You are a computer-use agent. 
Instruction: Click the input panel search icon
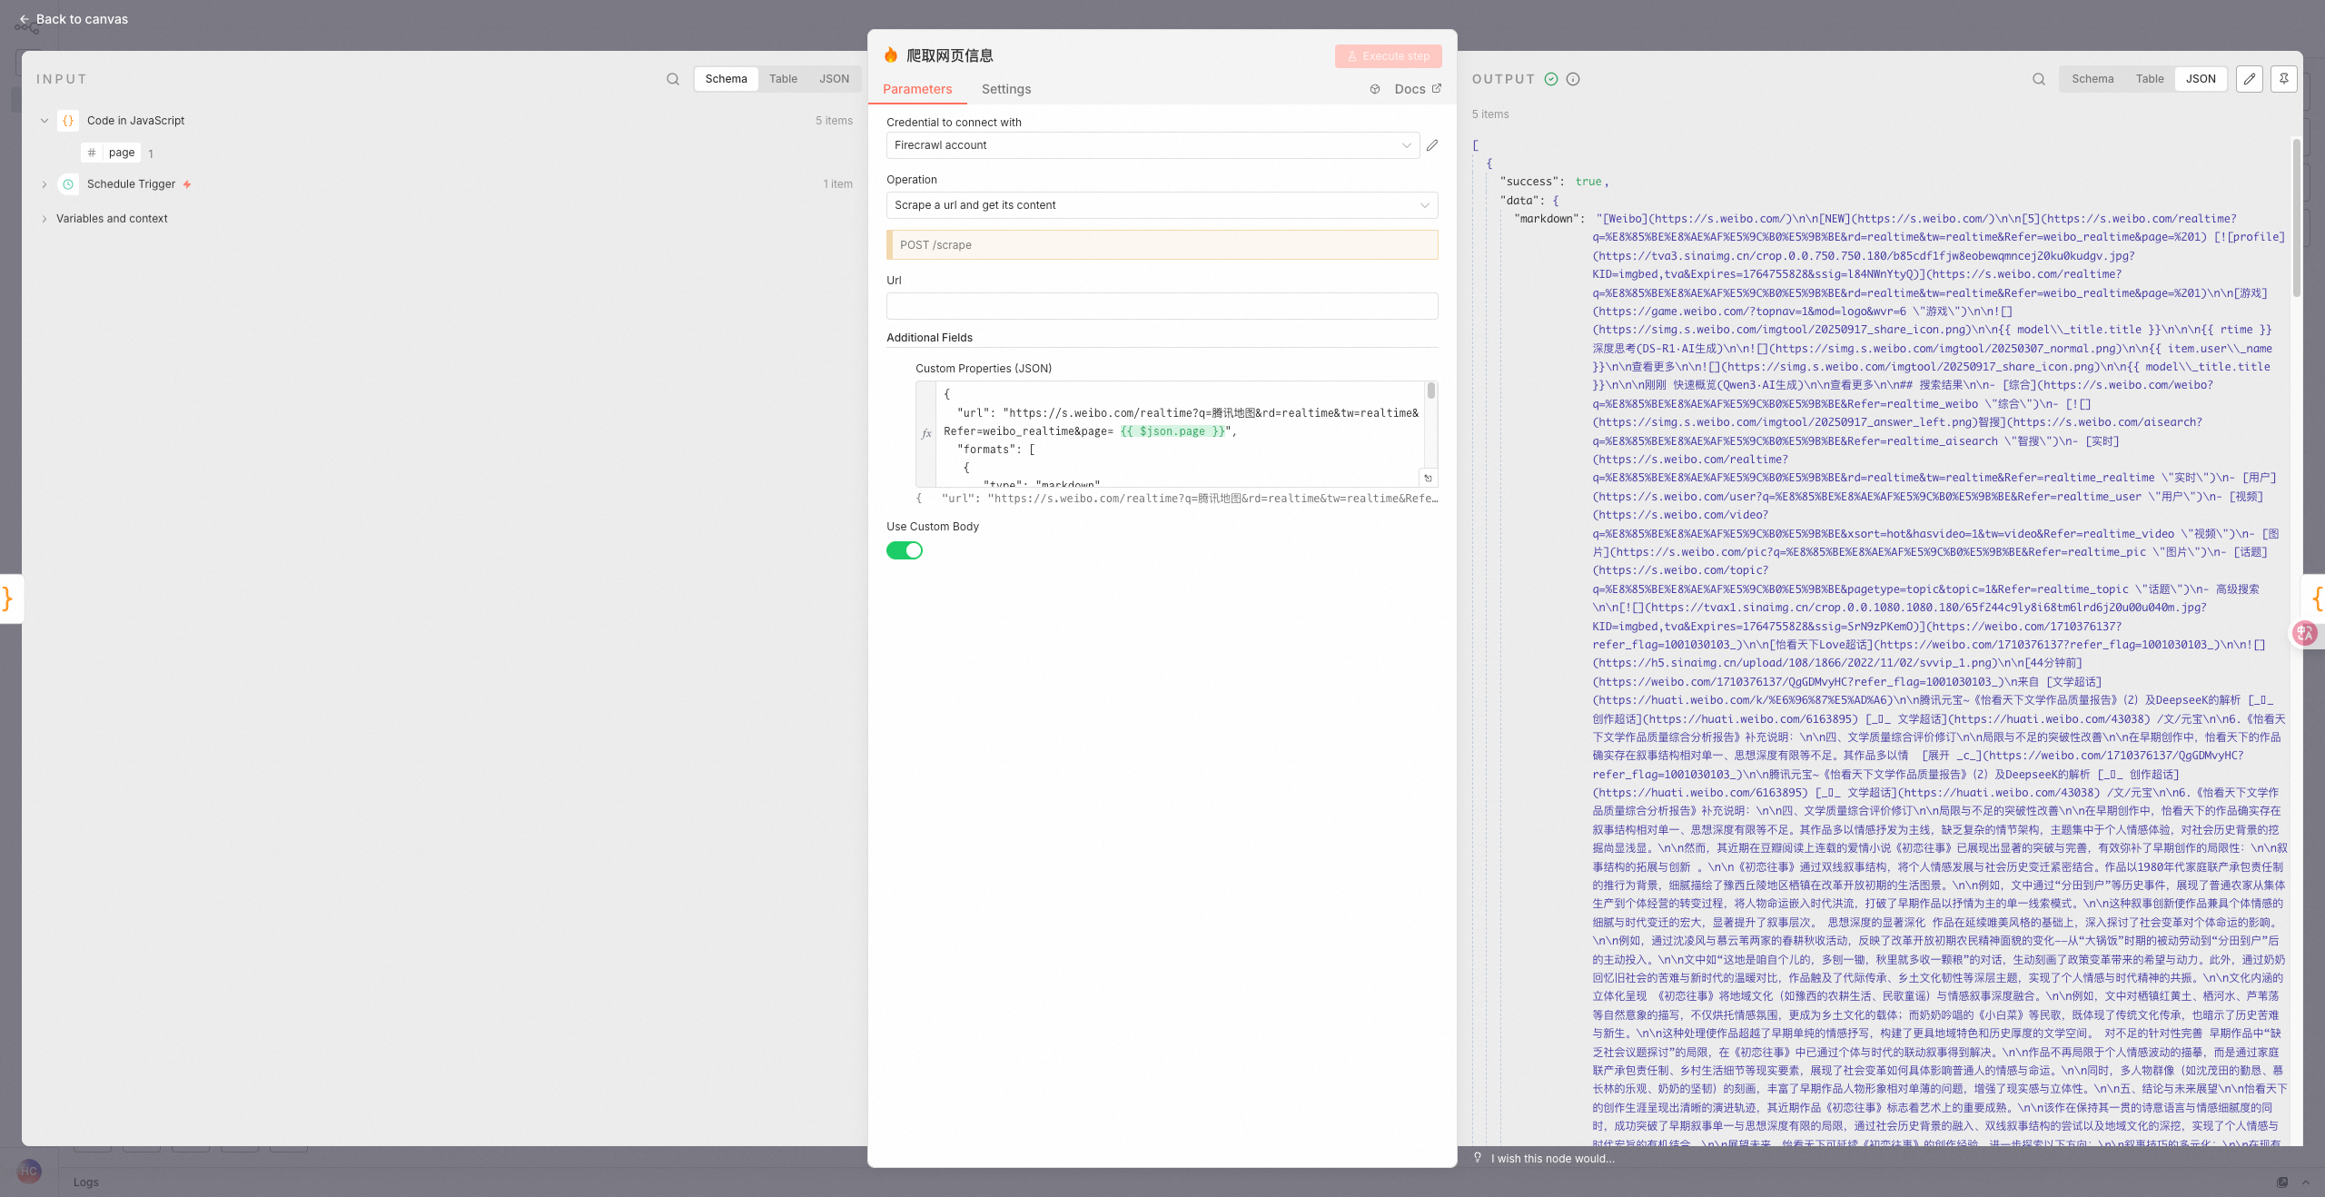coord(673,79)
